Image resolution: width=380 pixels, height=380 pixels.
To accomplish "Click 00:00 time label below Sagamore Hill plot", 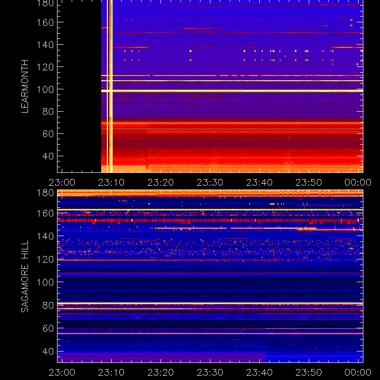I will coord(358,372).
